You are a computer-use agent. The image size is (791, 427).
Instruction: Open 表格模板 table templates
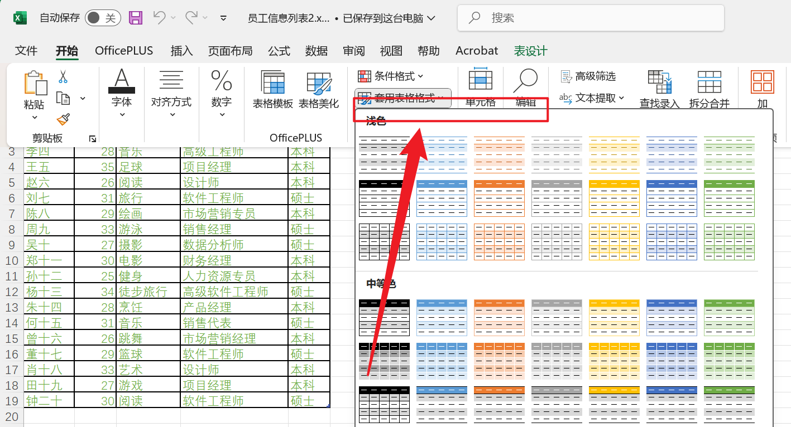273,90
